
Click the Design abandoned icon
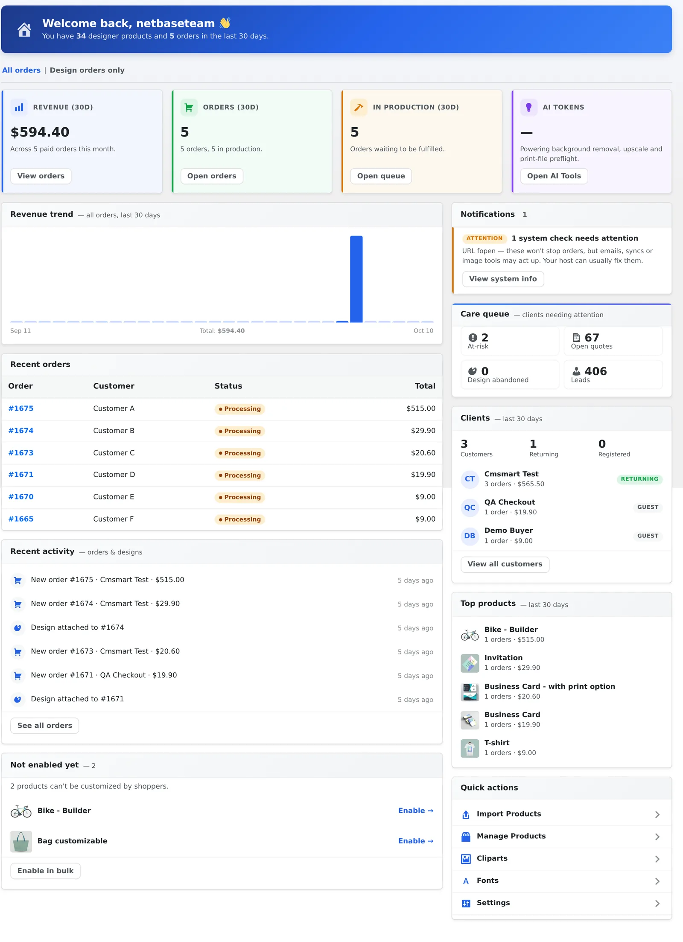[472, 371]
